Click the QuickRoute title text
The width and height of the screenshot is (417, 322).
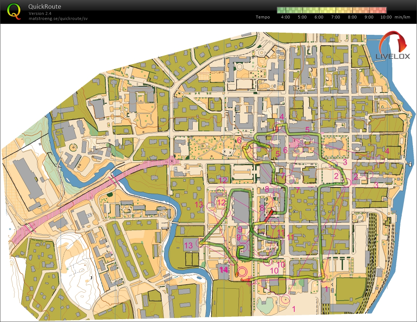tap(45, 7)
